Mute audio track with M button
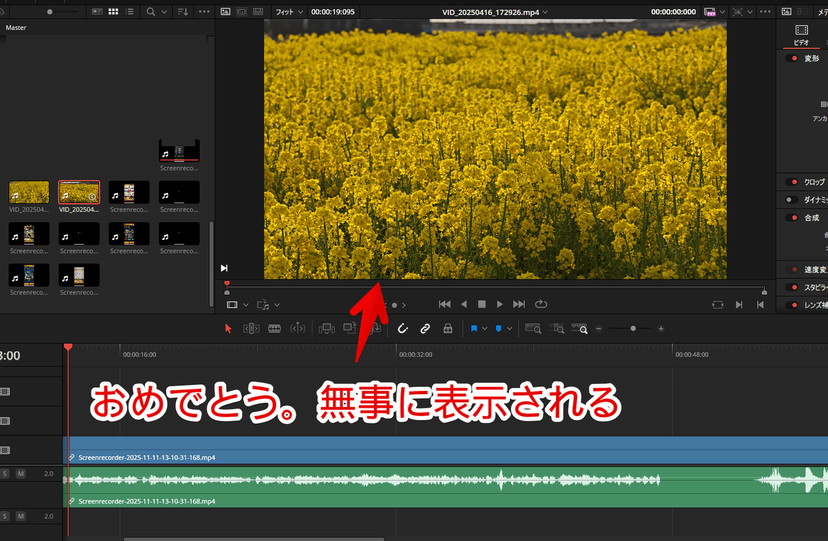The width and height of the screenshot is (828, 541). pyautogui.click(x=21, y=474)
